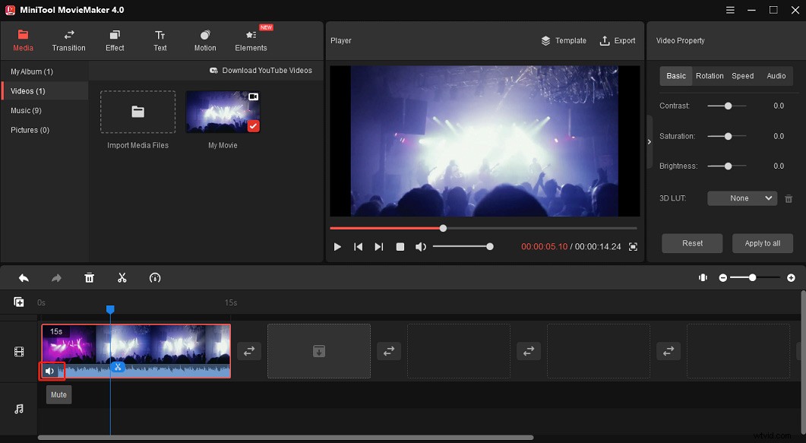Fit the timeline to the window

click(703, 277)
